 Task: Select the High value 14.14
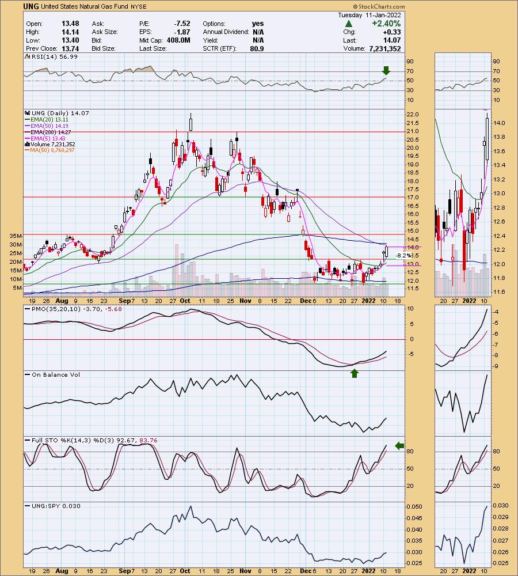pos(70,32)
